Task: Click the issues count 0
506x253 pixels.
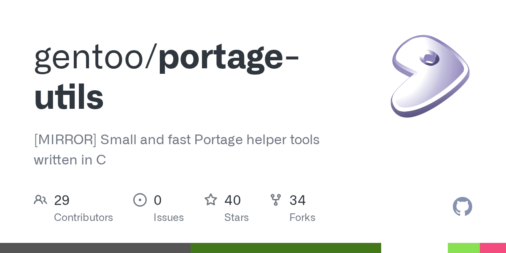Action: (157, 200)
